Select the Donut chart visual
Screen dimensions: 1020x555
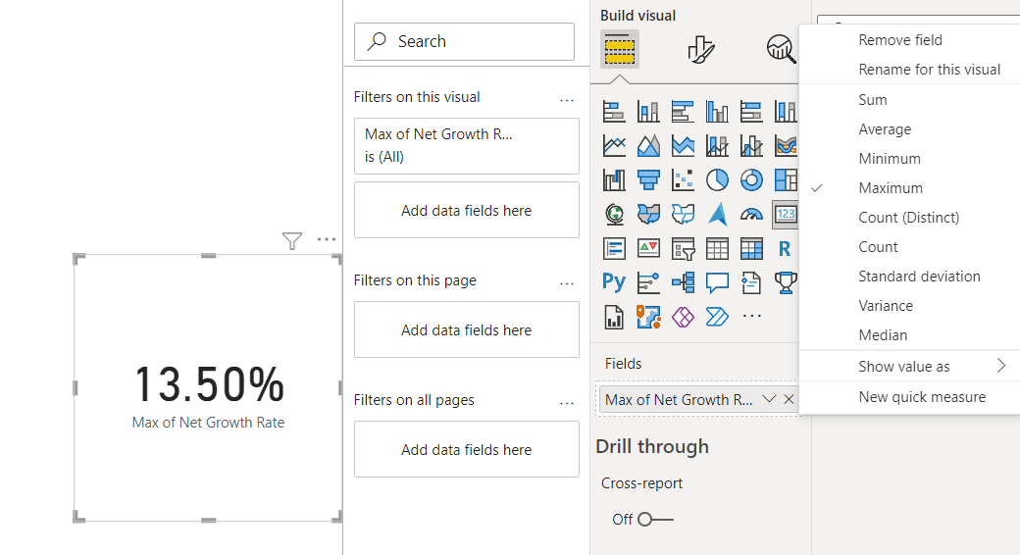point(751,180)
